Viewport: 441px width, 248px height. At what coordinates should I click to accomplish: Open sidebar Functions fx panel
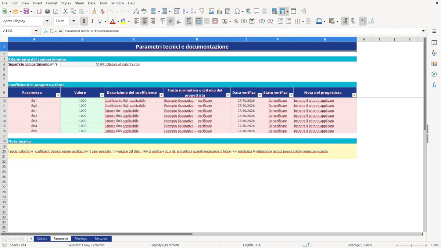[434, 85]
